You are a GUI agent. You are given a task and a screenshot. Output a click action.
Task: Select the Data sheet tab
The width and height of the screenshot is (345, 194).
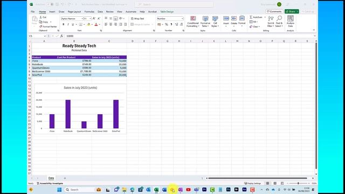[x=51, y=178]
